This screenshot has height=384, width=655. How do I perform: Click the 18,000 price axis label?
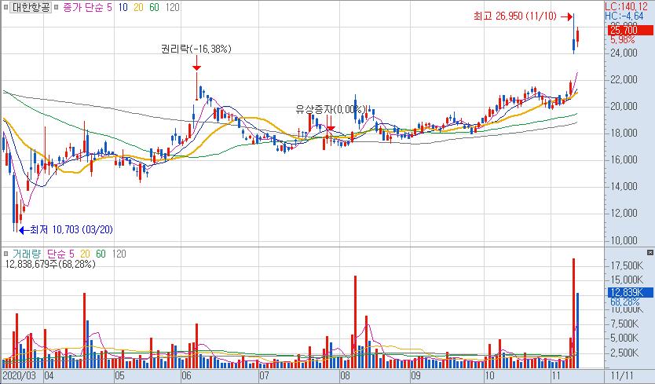(x=624, y=133)
